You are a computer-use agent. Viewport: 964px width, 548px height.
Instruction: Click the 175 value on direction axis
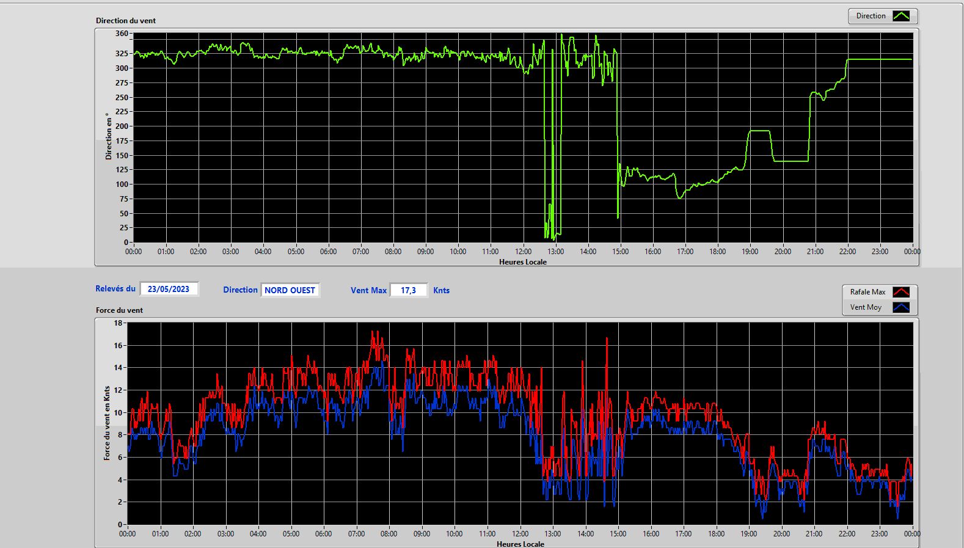tap(122, 141)
